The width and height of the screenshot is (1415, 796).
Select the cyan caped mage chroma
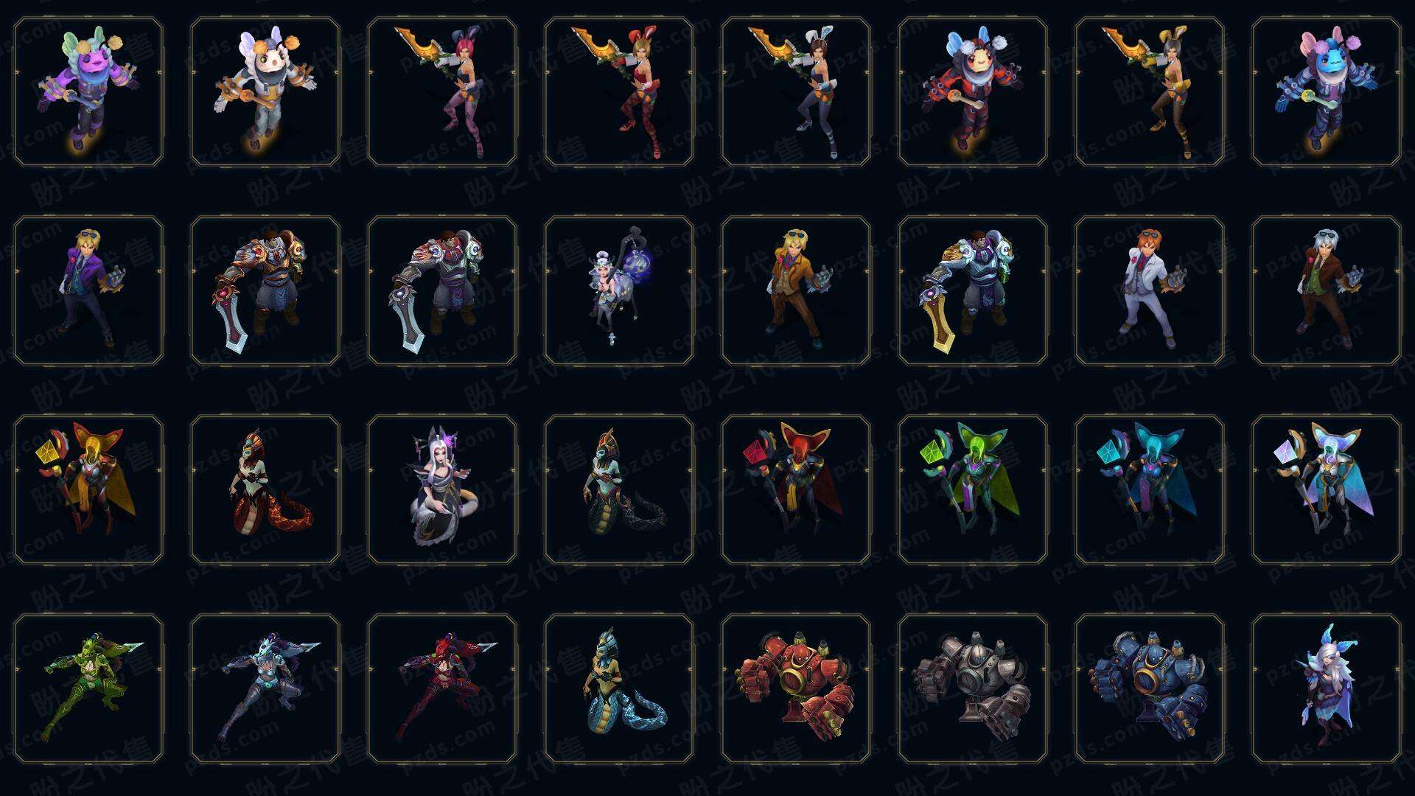[x=1150, y=489]
